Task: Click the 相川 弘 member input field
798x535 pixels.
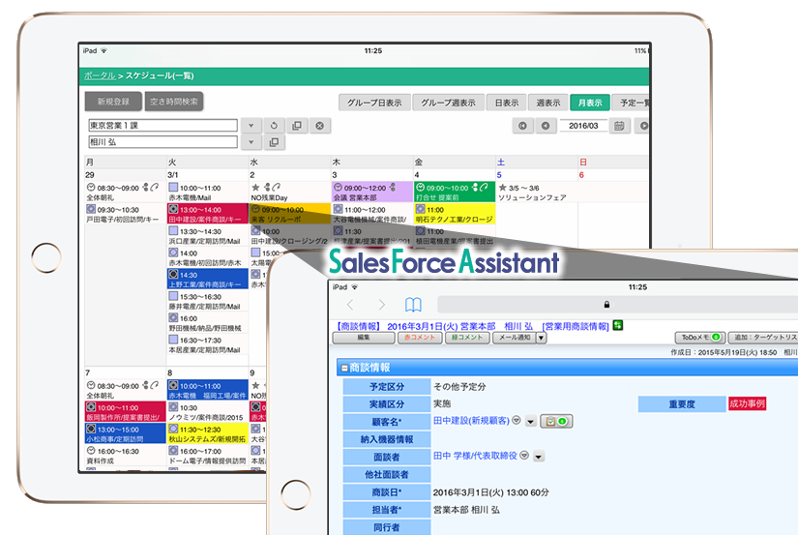Action: (163, 141)
